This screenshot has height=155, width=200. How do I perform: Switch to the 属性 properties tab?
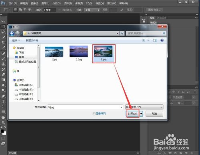point(152,18)
